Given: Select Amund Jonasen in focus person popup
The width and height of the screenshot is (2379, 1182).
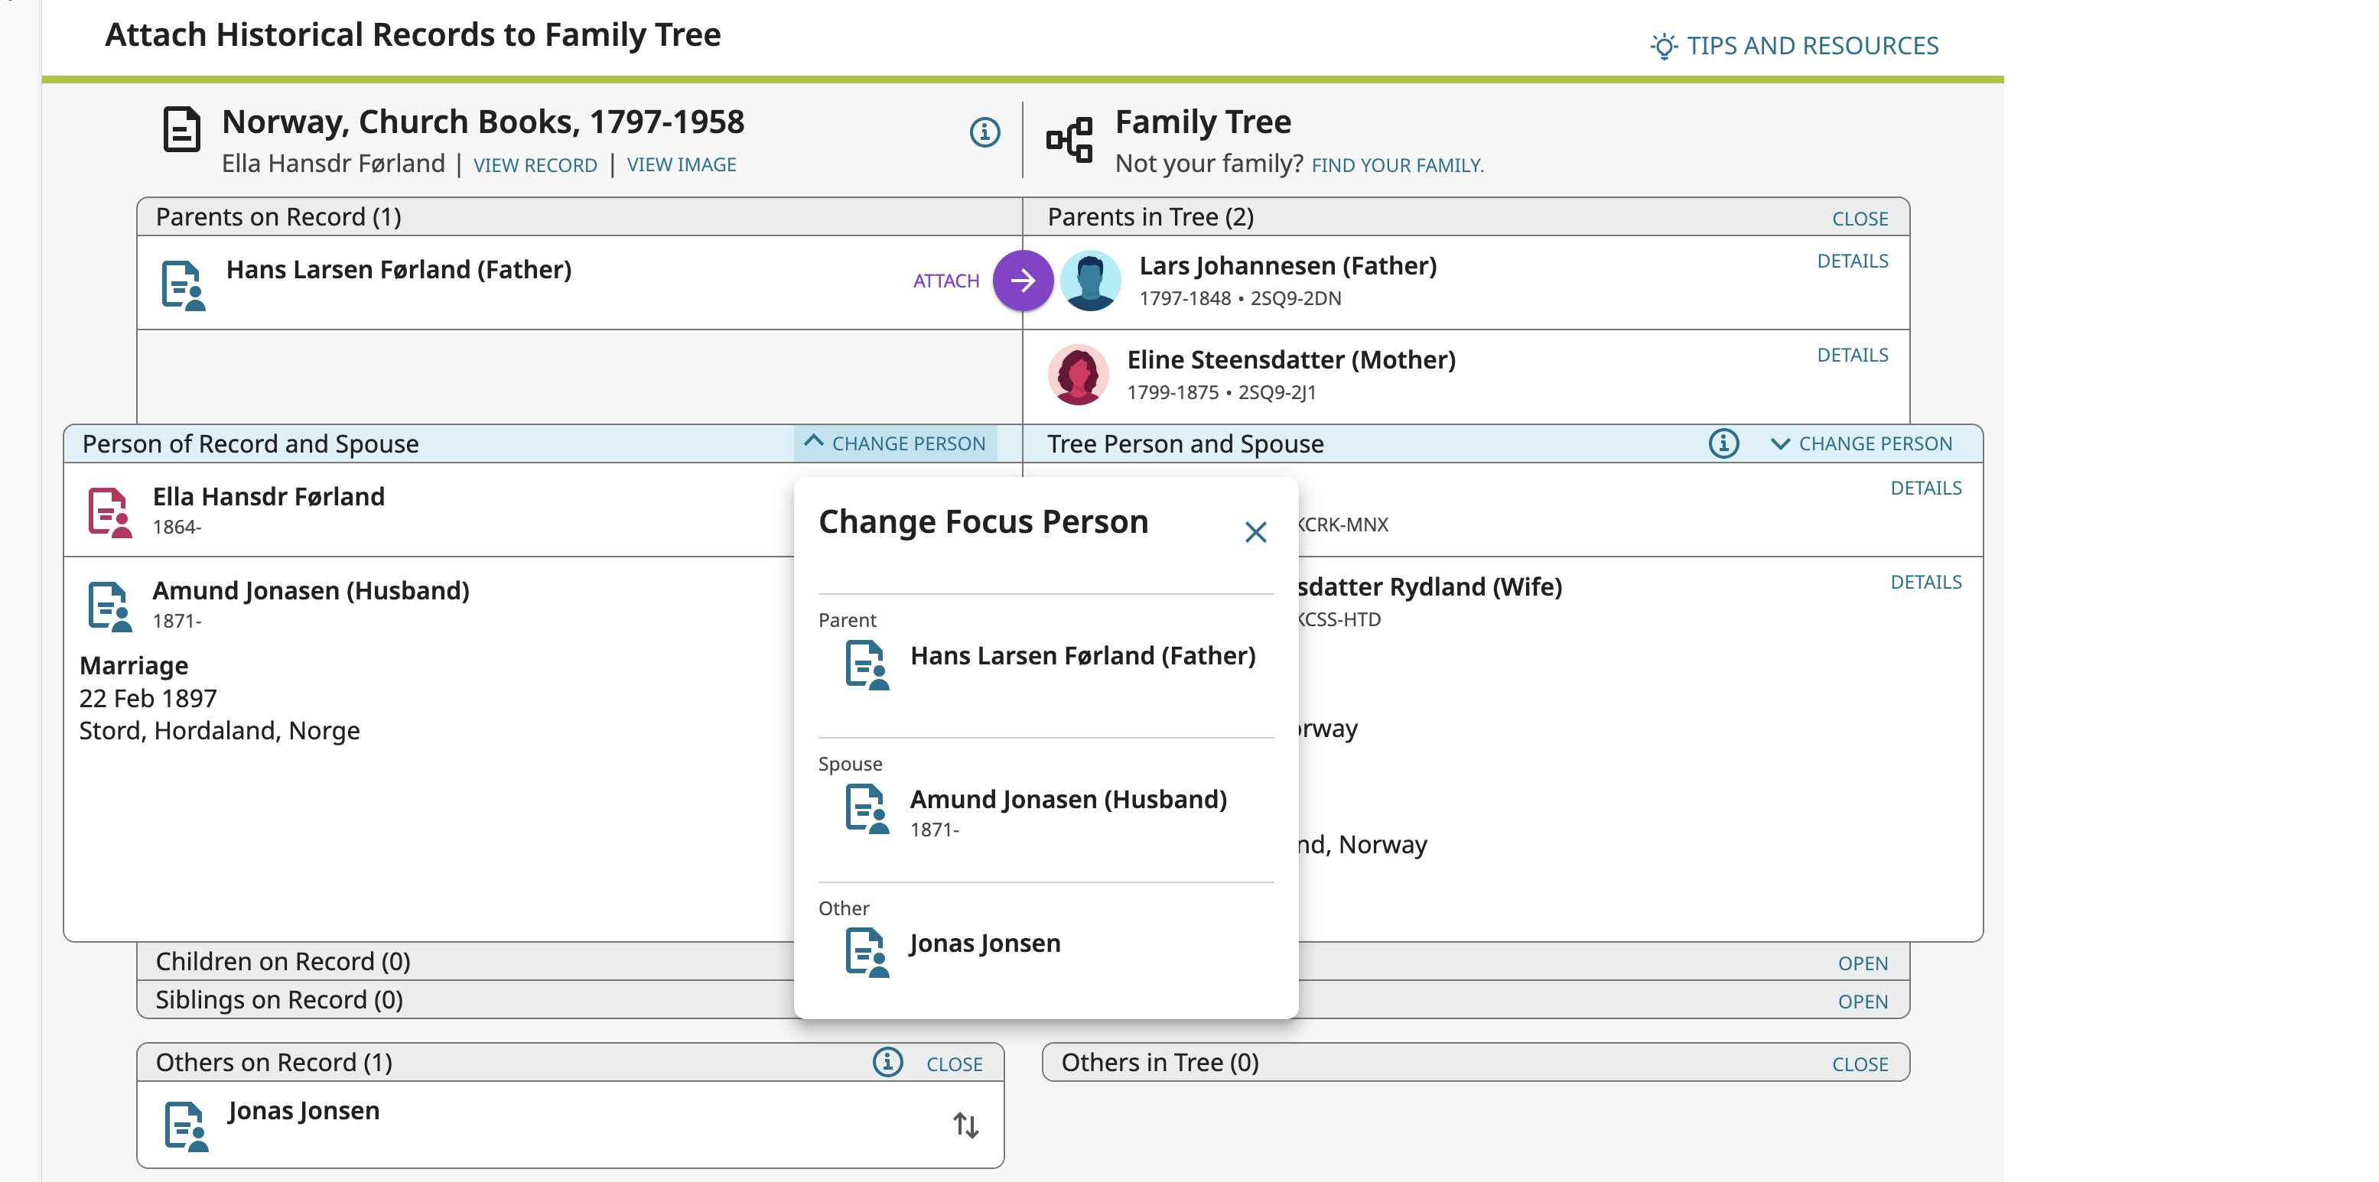Looking at the screenshot, I should tap(1068, 800).
